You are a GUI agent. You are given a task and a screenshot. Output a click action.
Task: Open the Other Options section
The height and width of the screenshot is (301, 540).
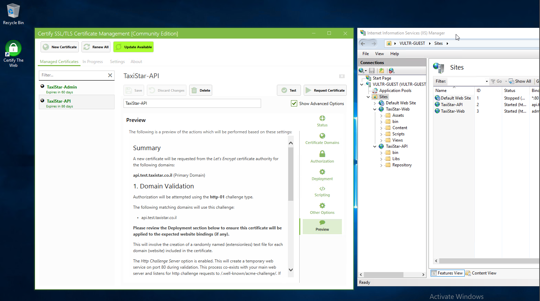click(322, 208)
